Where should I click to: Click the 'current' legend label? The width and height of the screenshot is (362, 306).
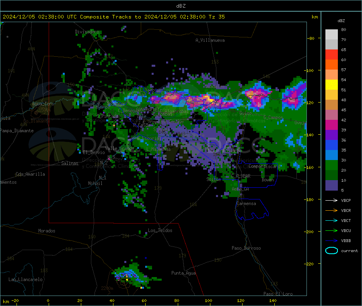click(350, 251)
